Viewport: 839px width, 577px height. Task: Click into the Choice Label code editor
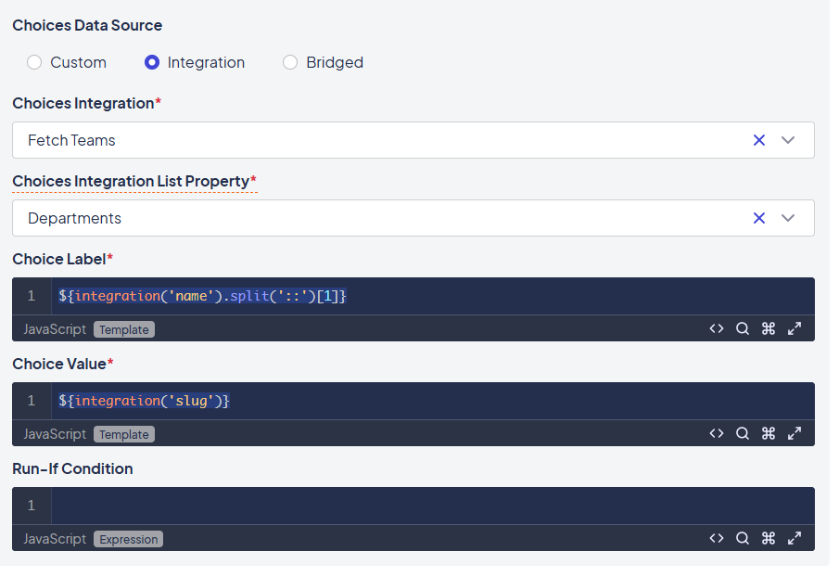432,296
